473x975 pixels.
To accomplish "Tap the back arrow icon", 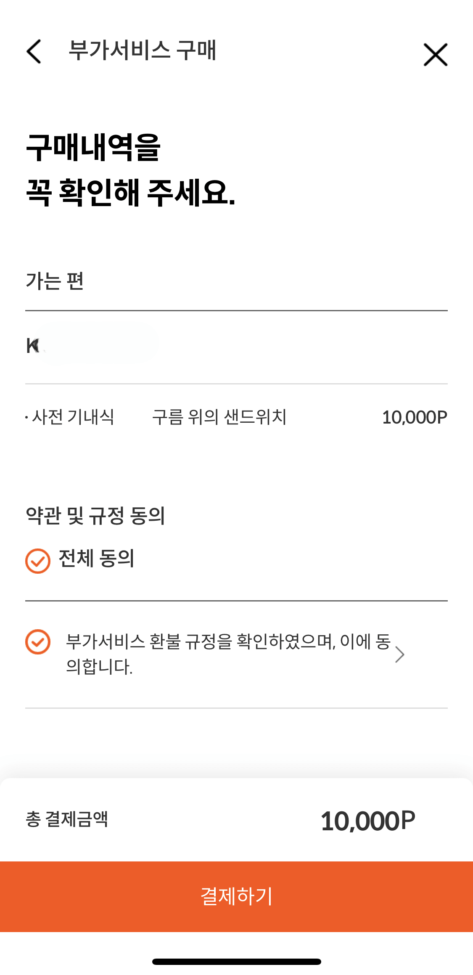I will click(x=34, y=51).
